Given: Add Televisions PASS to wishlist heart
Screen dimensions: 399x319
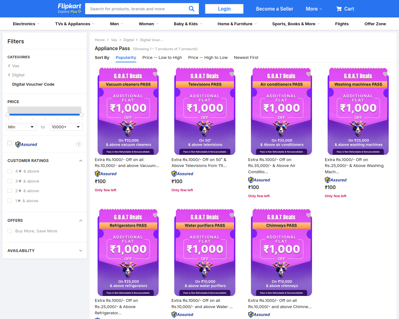Looking at the screenshot, I should (x=232, y=74).
